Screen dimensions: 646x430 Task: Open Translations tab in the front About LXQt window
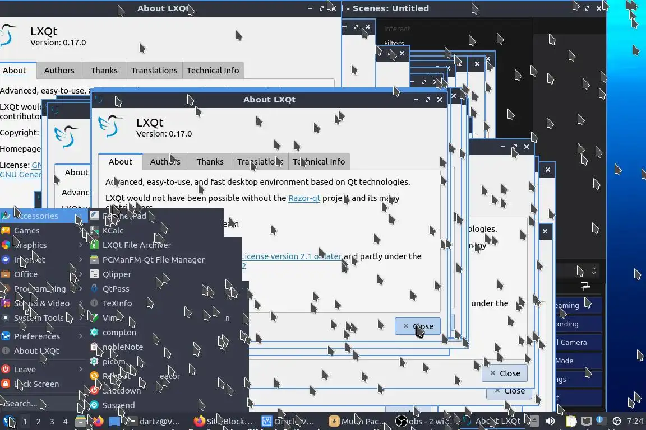tap(260, 162)
